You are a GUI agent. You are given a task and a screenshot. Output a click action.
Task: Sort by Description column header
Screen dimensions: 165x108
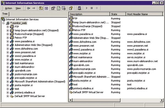(89, 14)
